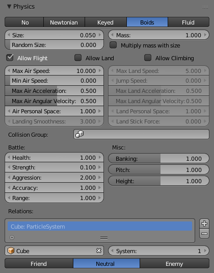This screenshot has width=214, height=273.
Task: Click the orange Cube object icon
Action: pyautogui.click(x=11, y=251)
